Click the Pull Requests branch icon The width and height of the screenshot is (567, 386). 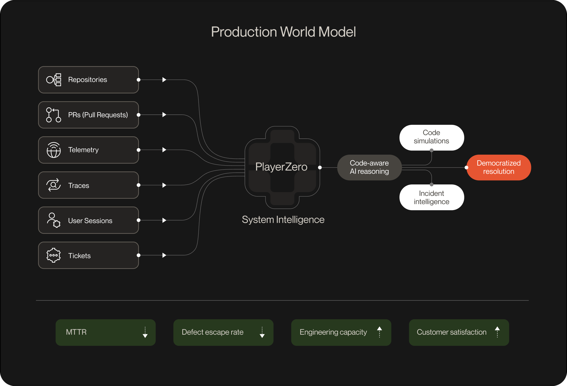(x=54, y=115)
